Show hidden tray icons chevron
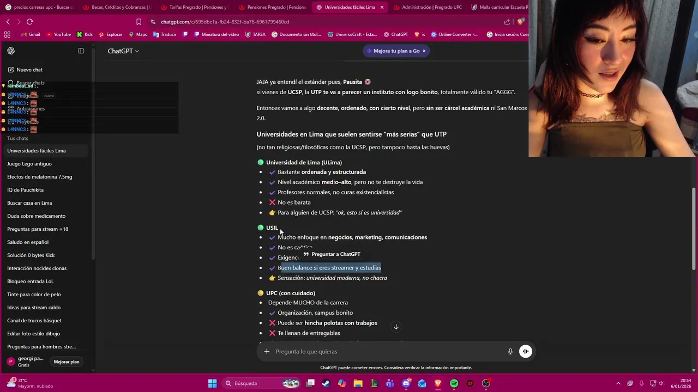 [x=618, y=383]
